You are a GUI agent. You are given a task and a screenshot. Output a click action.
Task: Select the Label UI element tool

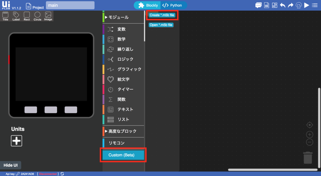[16, 16]
